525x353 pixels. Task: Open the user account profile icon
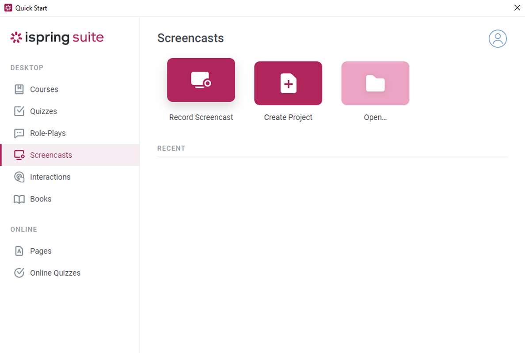click(498, 39)
